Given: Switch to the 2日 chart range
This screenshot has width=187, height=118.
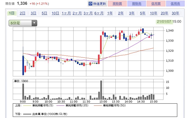Looking at the screenshot, I should pyautogui.click(x=22, y=13).
